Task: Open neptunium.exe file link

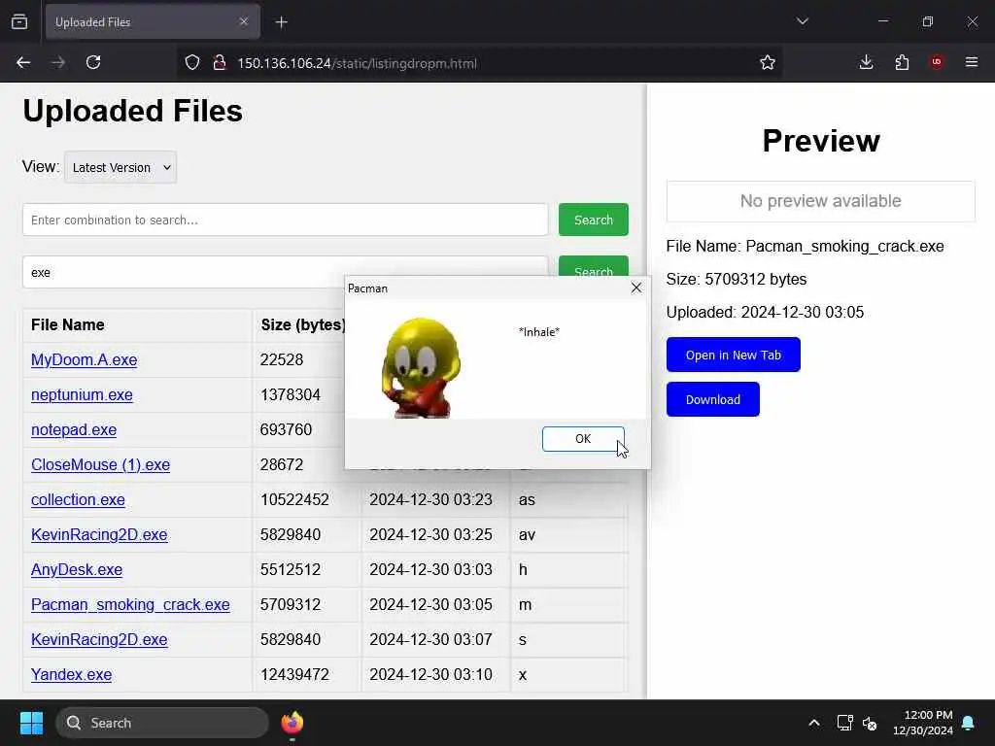Action: [x=82, y=394]
